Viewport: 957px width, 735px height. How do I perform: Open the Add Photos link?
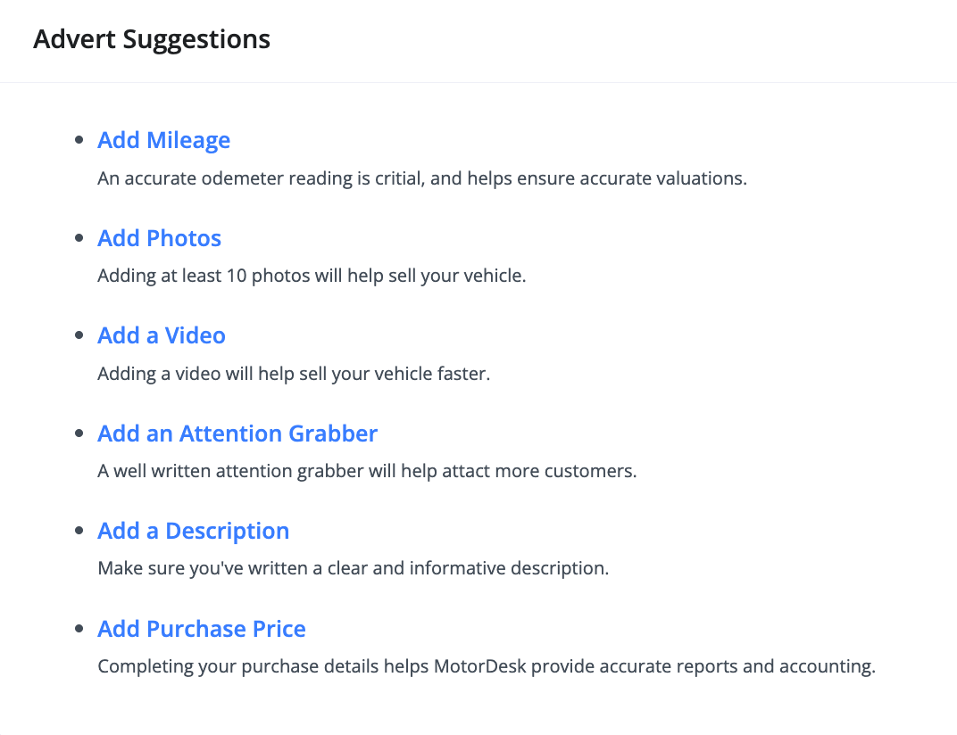click(159, 238)
